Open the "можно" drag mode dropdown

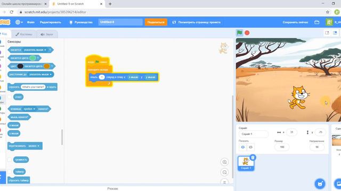pyautogui.click(x=34, y=146)
